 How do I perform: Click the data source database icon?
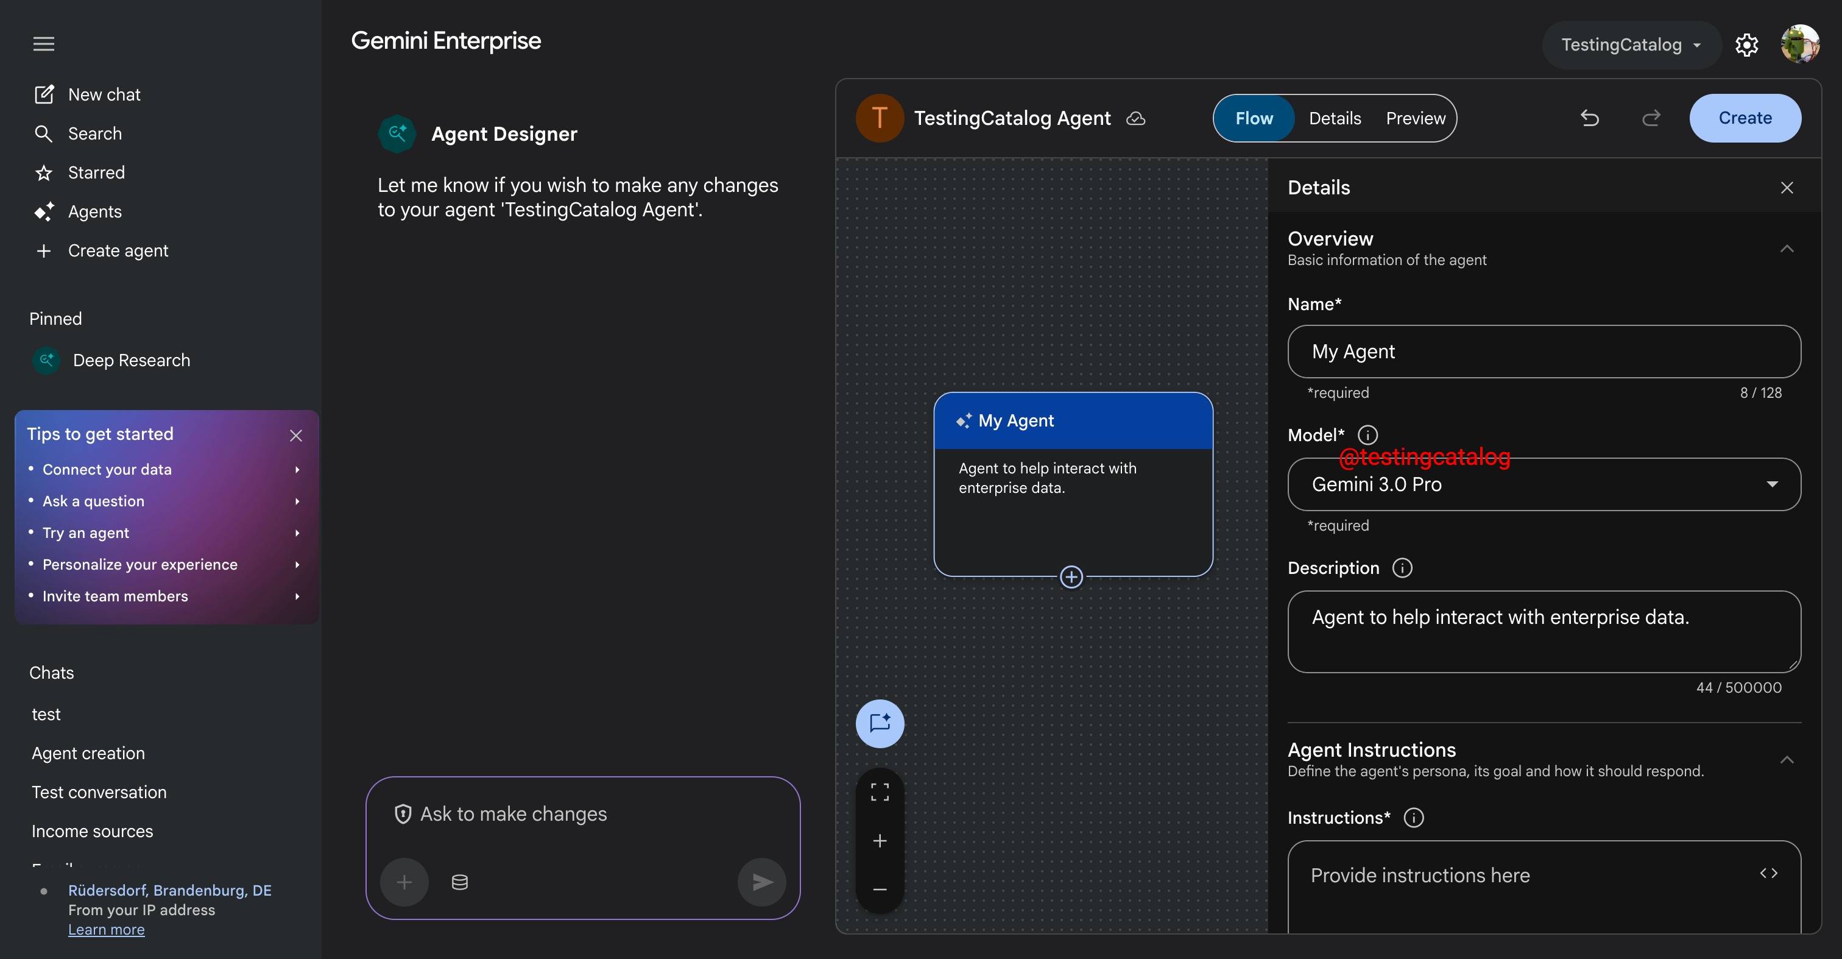coord(460,882)
